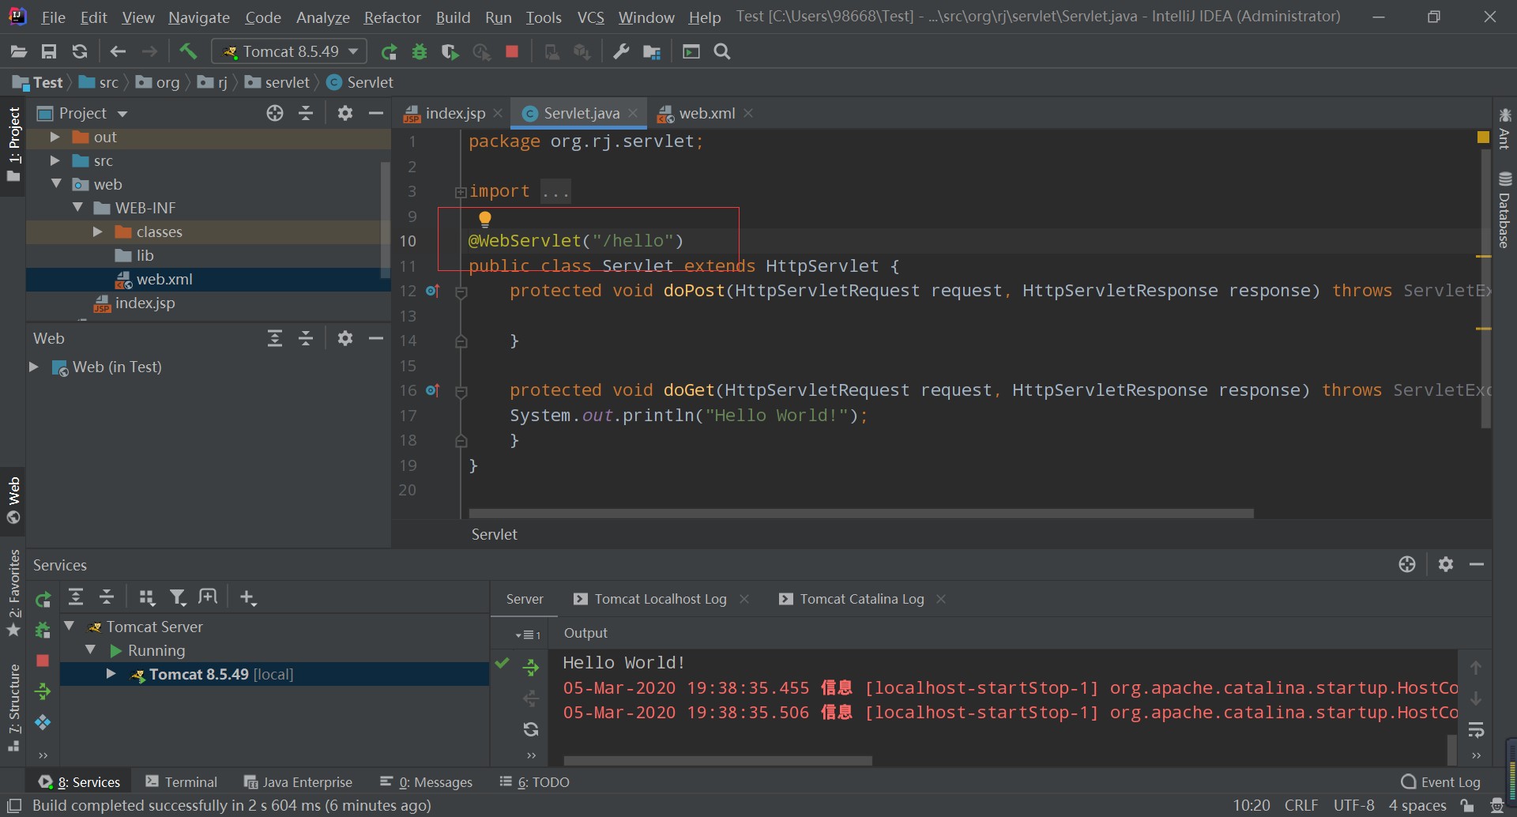Expand Tomcat 8.5.49 [local] node arrow
The width and height of the screenshot is (1517, 817).
[x=111, y=675]
